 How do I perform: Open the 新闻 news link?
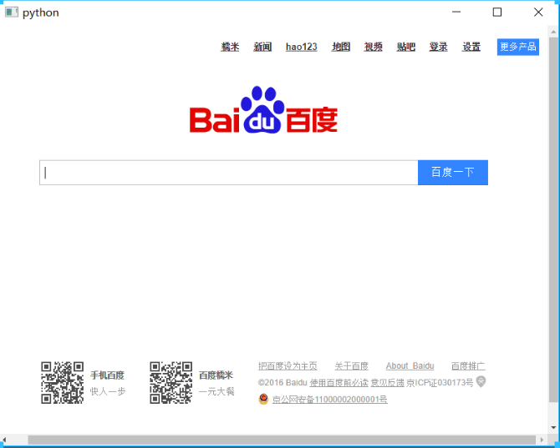click(x=262, y=47)
